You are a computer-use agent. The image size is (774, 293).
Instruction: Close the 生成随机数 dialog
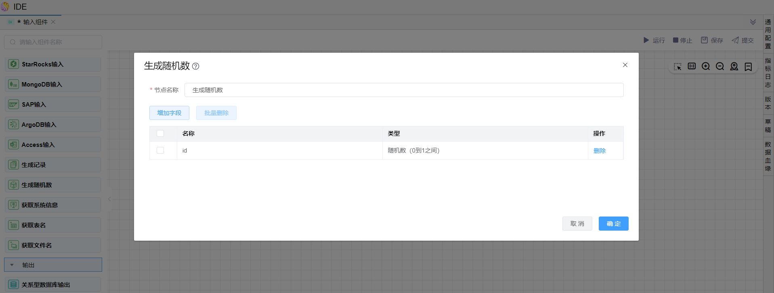point(625,65)
